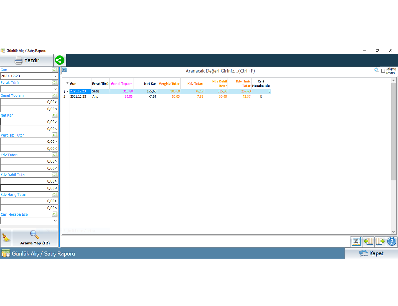The image size is (398, 306).
Task: Click the magnifier icon in search bar
Action: (377, 70)
